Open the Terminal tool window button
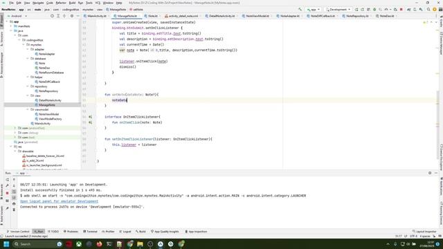Screen dimensions: 443x249 (x=90, y=232)
